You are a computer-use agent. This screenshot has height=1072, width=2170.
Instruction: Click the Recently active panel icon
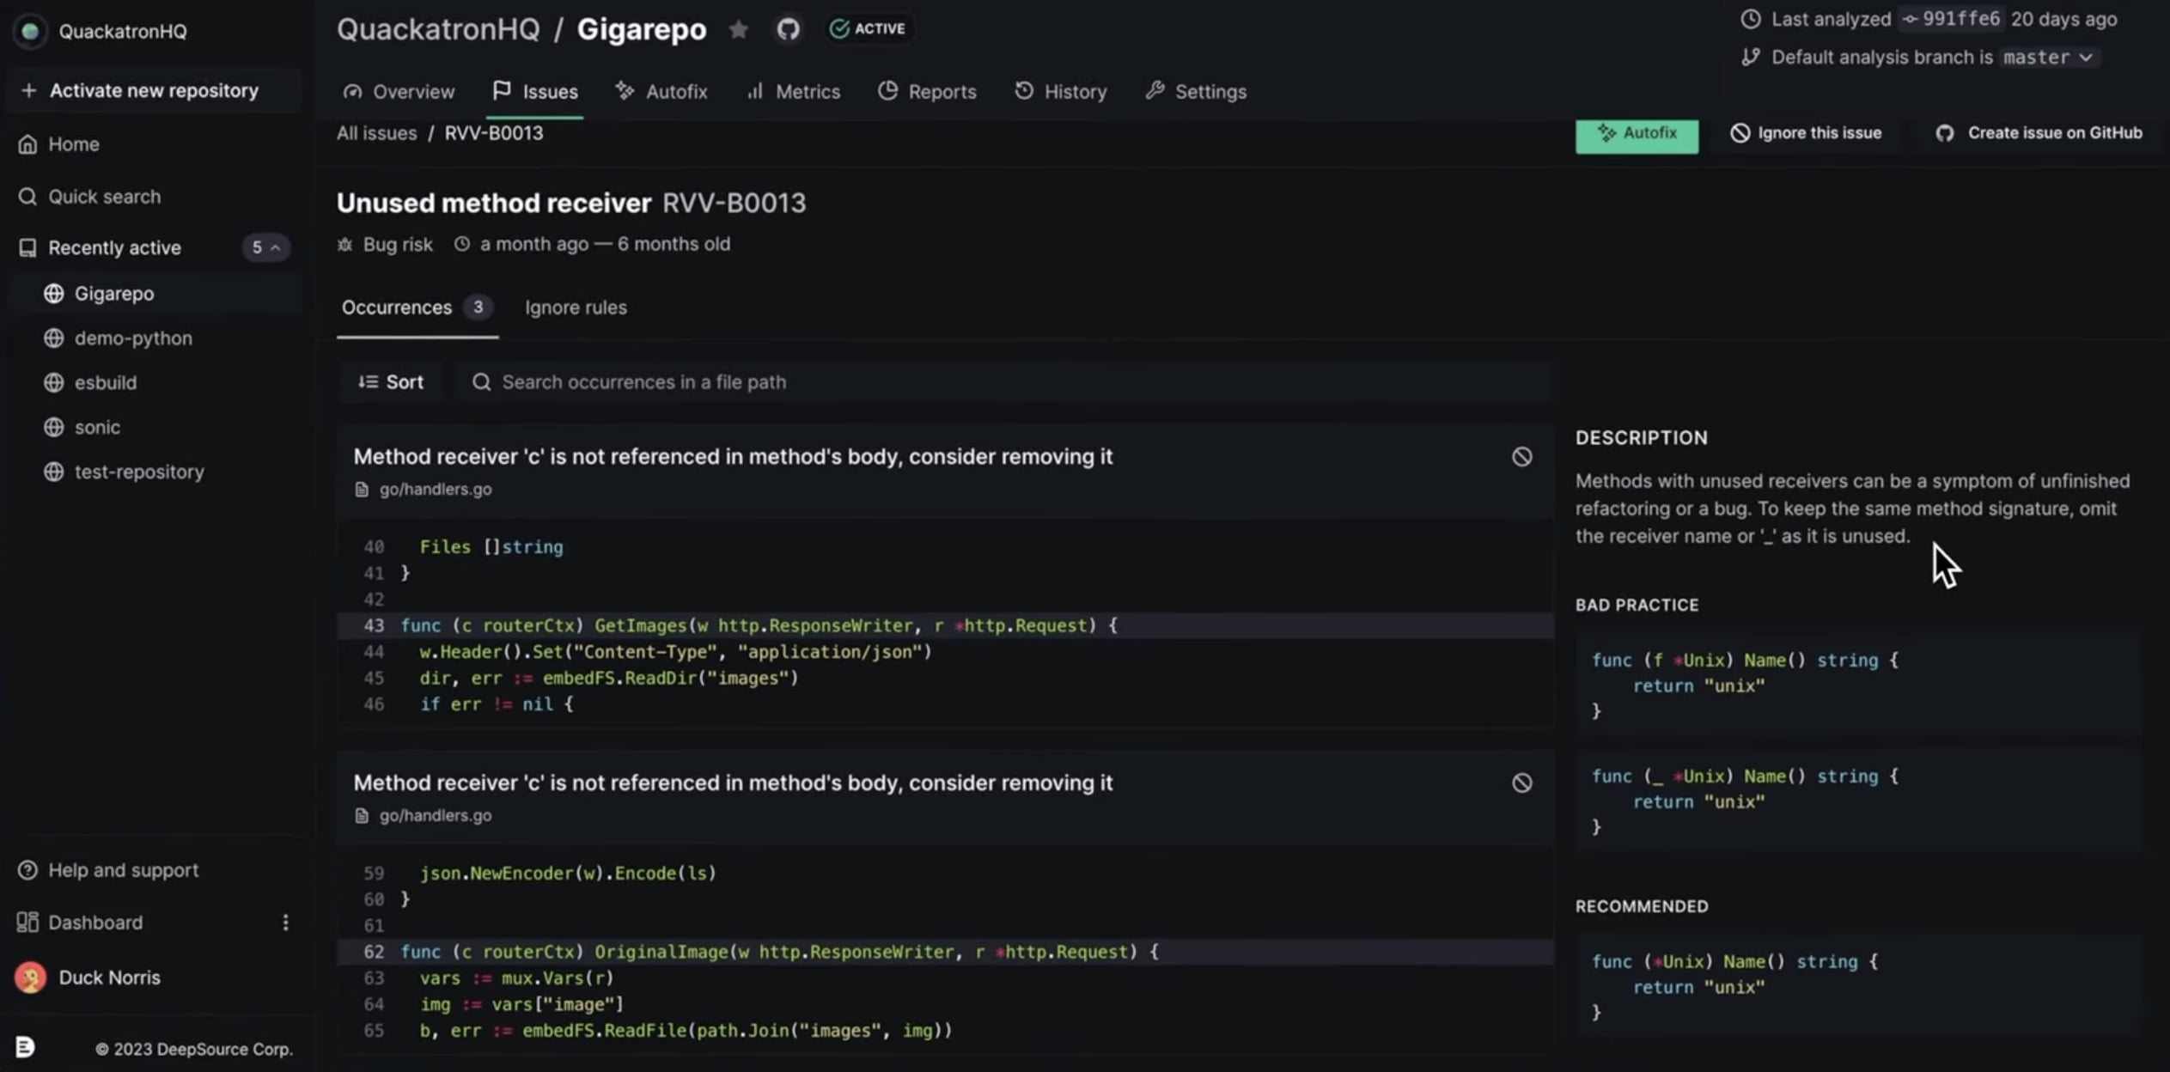click(x=27, y=247)
